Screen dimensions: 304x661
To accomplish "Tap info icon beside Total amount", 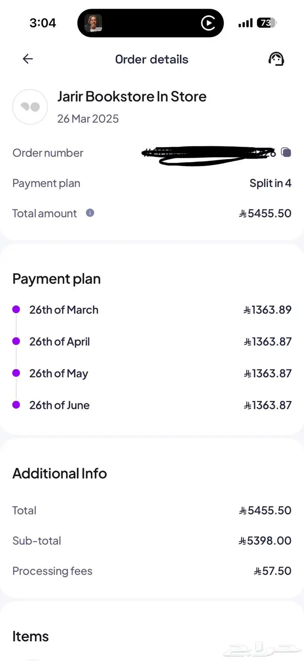I will pos(90,213).
